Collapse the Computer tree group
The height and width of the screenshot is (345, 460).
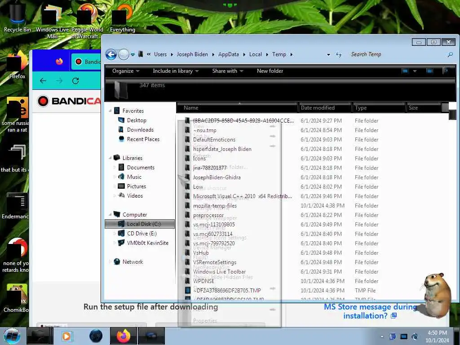pyautogui.click(x=110, y=214)
